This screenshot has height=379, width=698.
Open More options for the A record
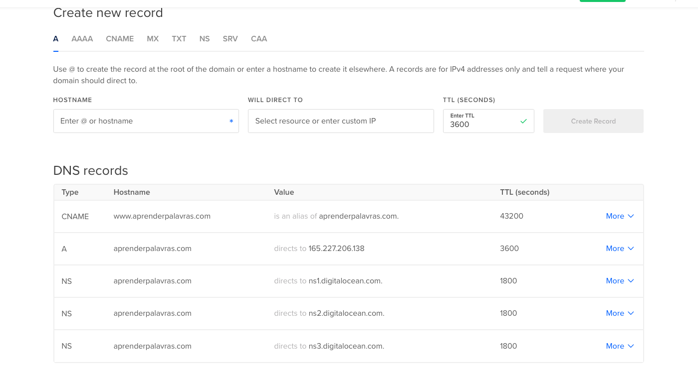click(x=620, y=249)
